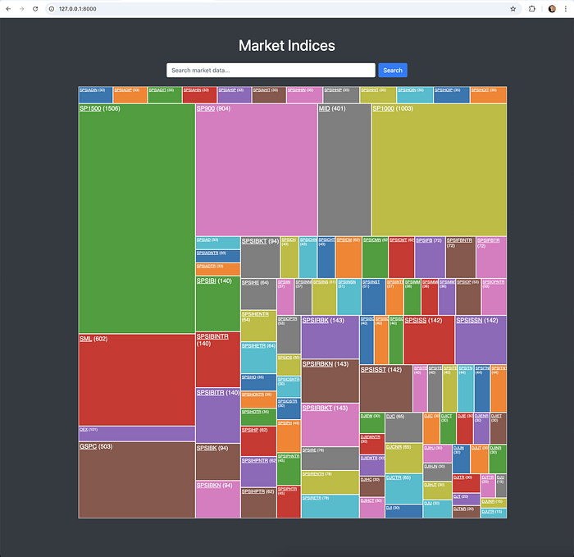Open the SPSIHENTR (64) link
This screenshot has width=574, height=557.
[255, 314]
